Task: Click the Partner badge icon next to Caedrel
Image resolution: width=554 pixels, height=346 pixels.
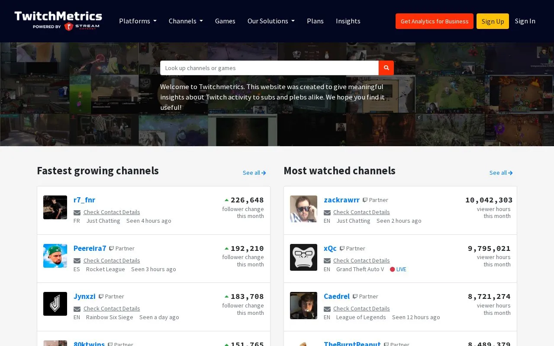Action: point(355,297)
